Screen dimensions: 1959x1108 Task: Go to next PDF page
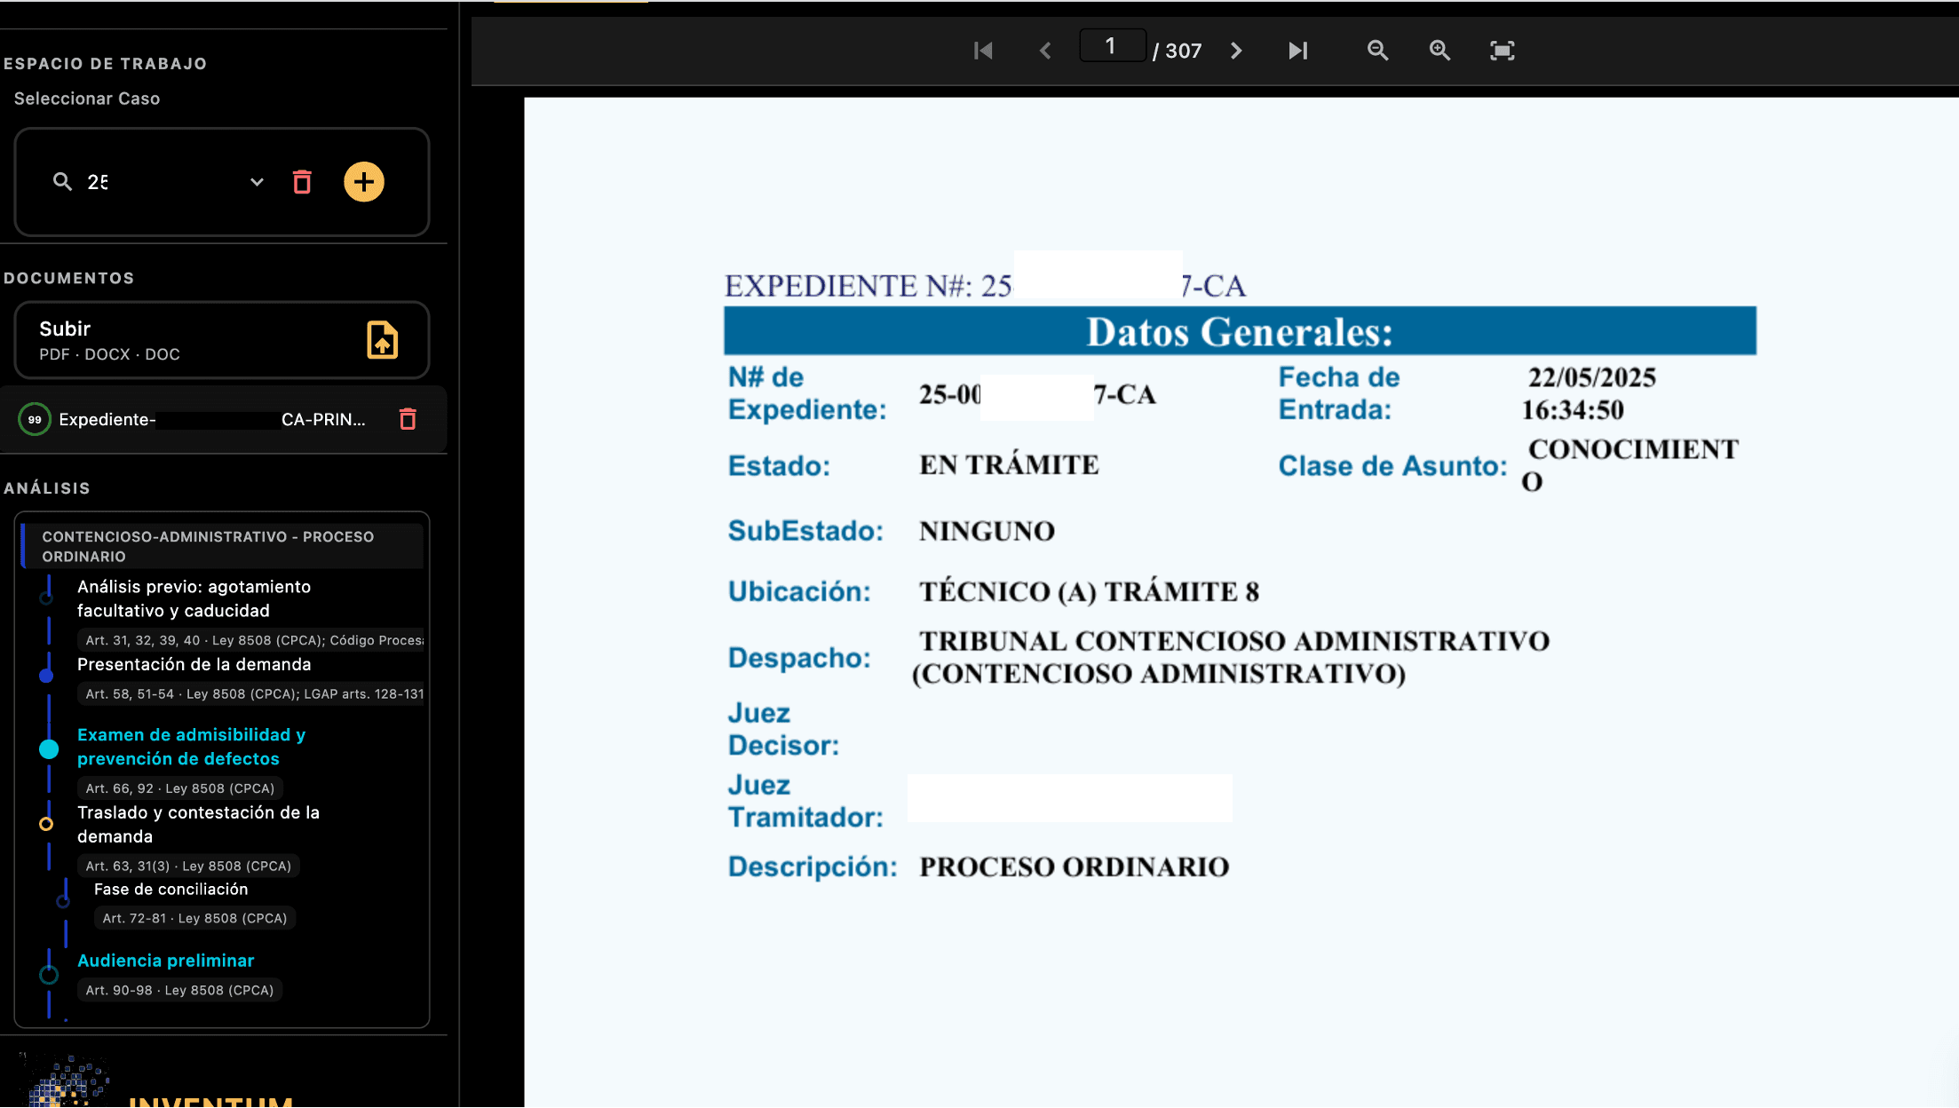[1236, 51]
